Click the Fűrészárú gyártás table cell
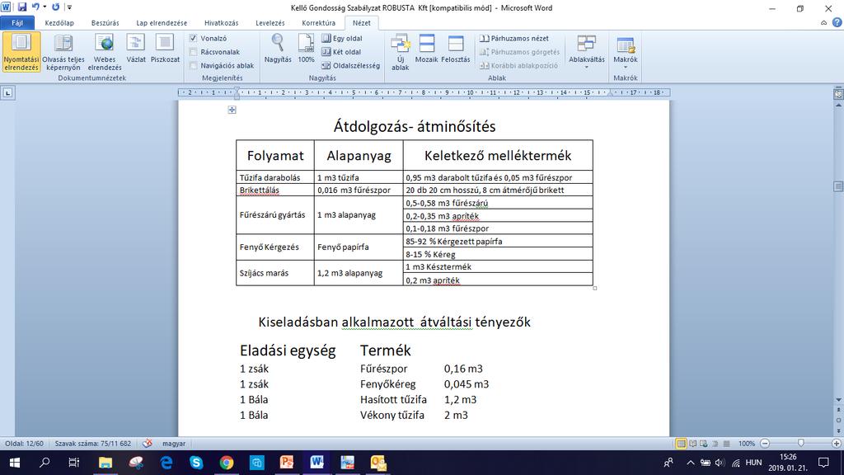The height and width of the screenshot is (475, 844). click(x=275, y=215)
